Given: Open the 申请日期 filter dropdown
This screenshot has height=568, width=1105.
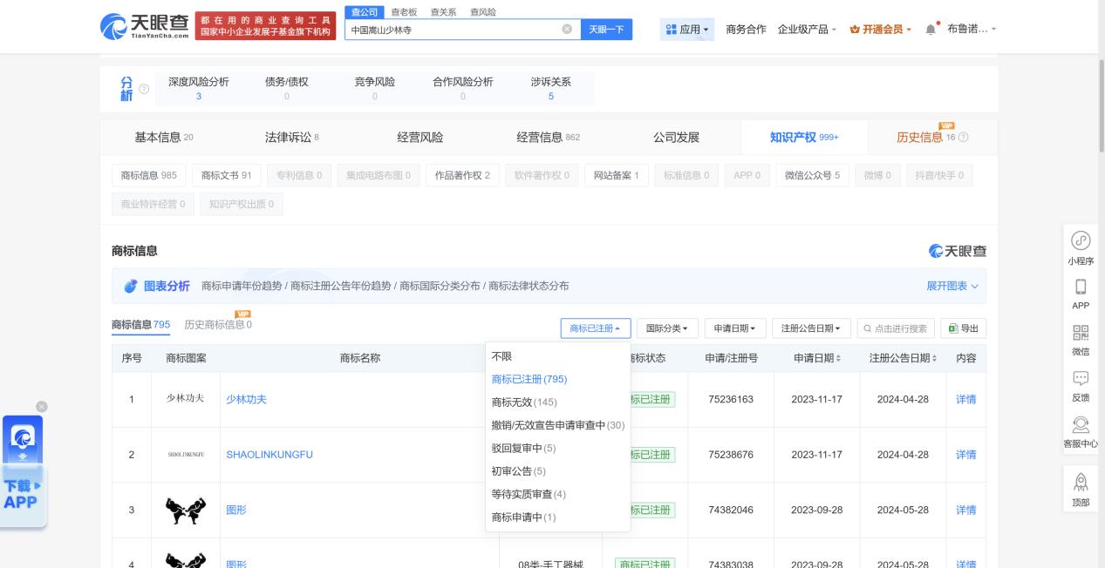Looking at the screenshot, I should pyautogui.click(x=733, y=328).
